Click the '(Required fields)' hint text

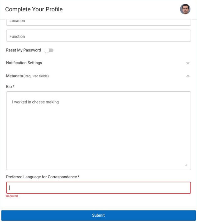point(36,76)
